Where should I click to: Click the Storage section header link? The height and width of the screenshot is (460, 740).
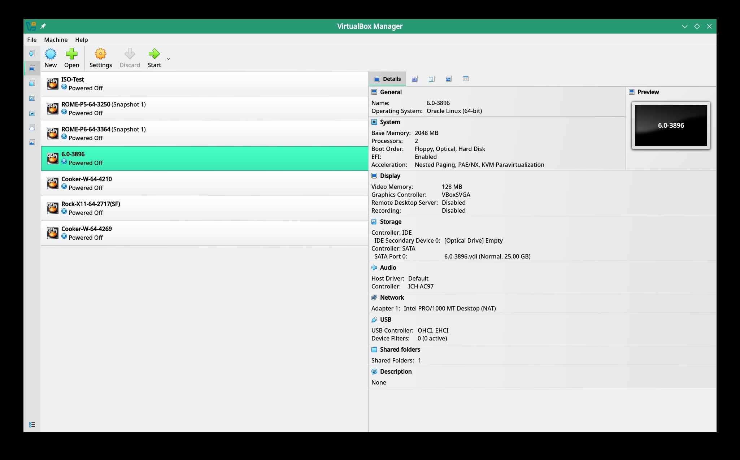point(390,222)
